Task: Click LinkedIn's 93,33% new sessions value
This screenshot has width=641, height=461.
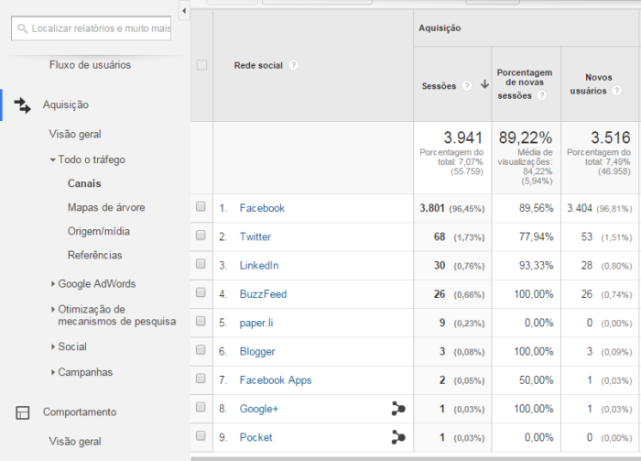Action: 536,266
